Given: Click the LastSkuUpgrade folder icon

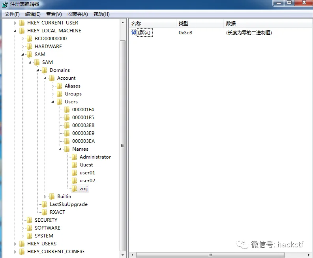Looking at the screenshot, I should 44,204.
